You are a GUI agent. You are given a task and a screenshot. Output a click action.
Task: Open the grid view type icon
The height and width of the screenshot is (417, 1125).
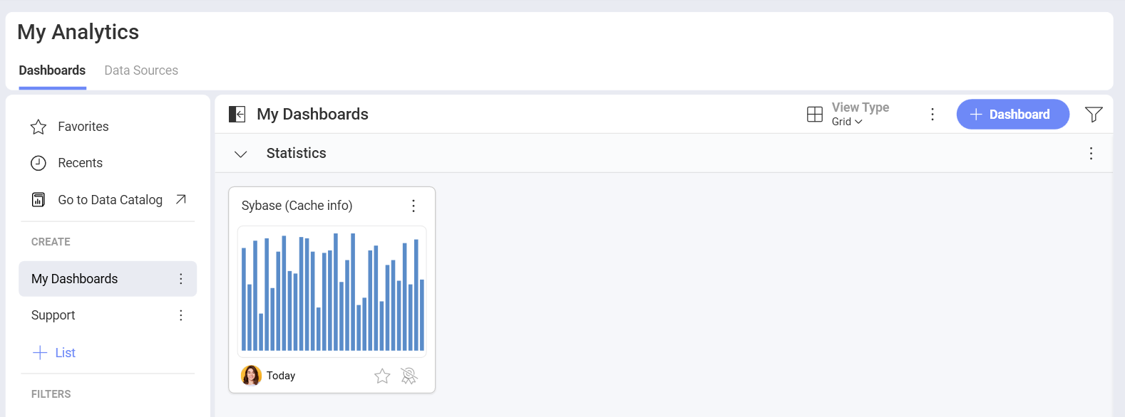(815, 114)
